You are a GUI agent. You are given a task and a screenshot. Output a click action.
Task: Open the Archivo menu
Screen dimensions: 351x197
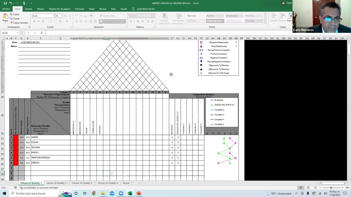[6, 9]
